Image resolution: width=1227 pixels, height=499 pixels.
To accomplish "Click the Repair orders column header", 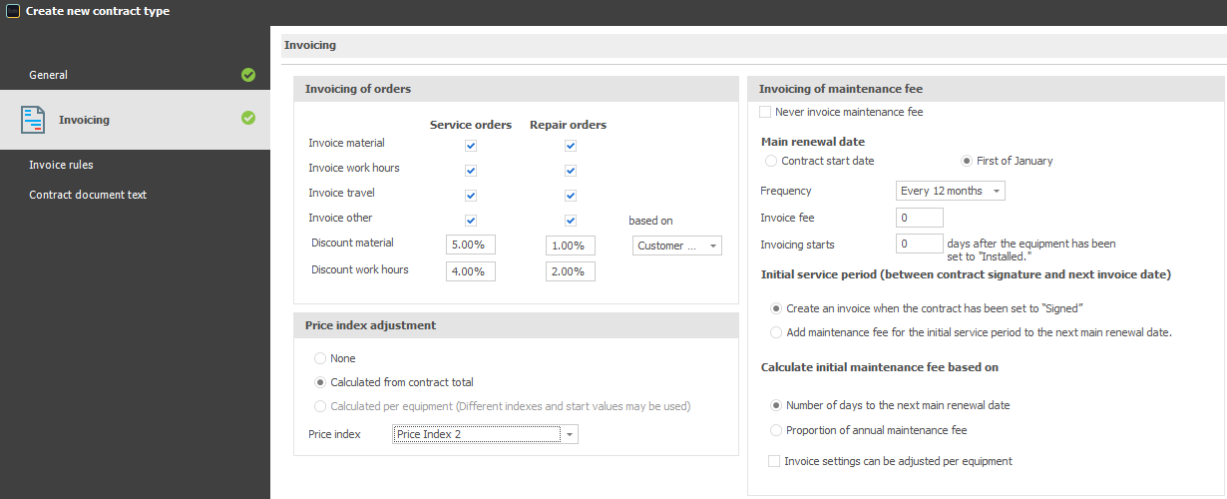I will [568, 125].
